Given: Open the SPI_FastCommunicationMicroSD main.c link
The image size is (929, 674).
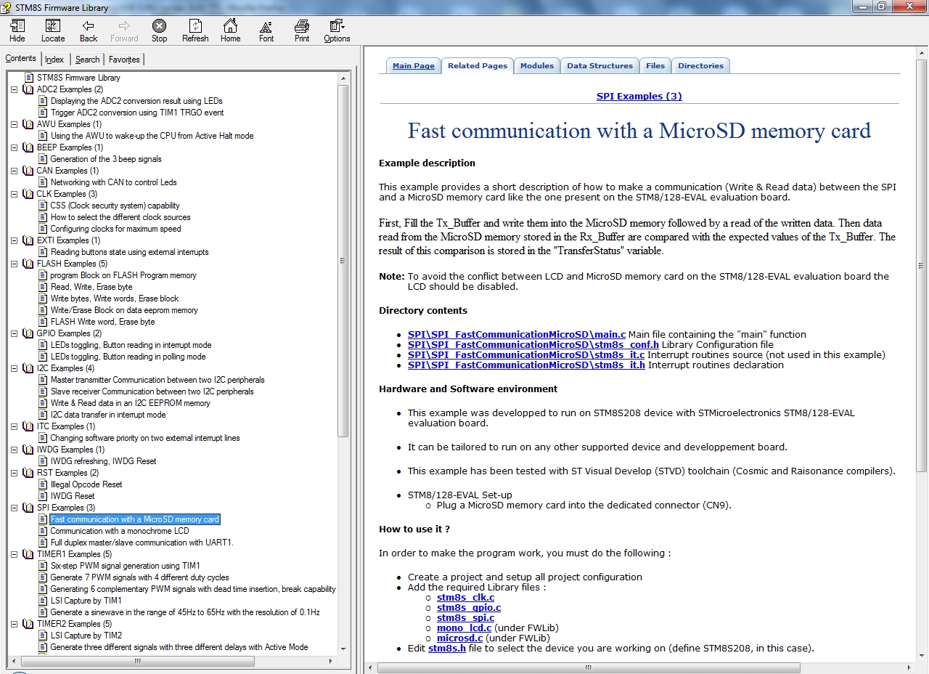Looking at the screenshot, I should point(517,335).
